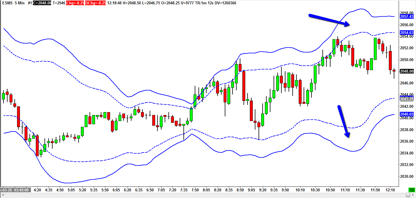
Task: Click the 9:35 time axis label
Action: point(274,190)
